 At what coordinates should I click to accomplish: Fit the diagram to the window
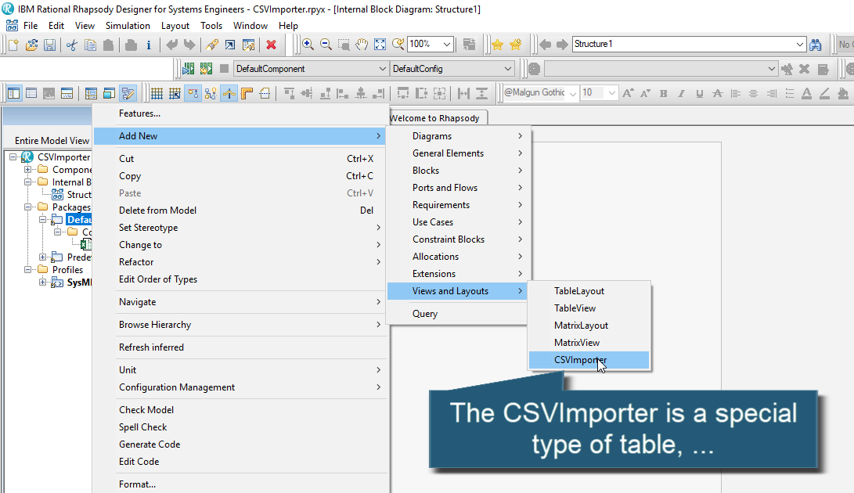point(379,45)
